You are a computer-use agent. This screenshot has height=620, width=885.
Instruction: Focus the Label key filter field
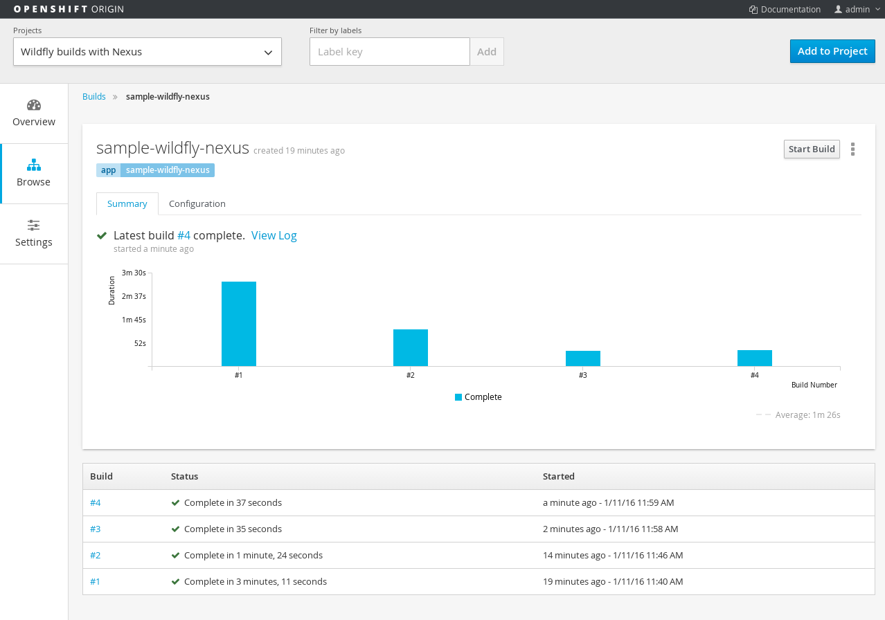(389, 52)
